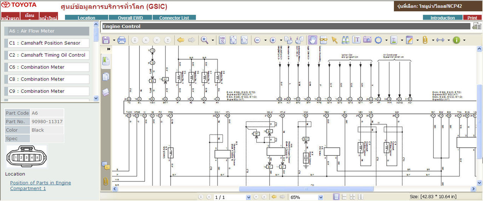
Task: Click the scroll-up arrow of diagram scrollbar
Action: point(480,49)
